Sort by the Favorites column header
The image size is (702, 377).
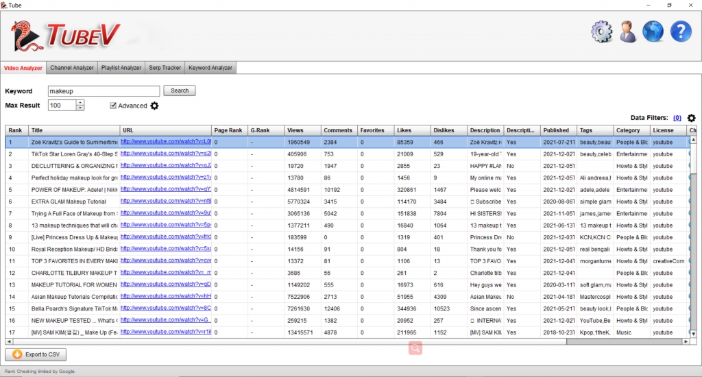(x=376, y=130)
